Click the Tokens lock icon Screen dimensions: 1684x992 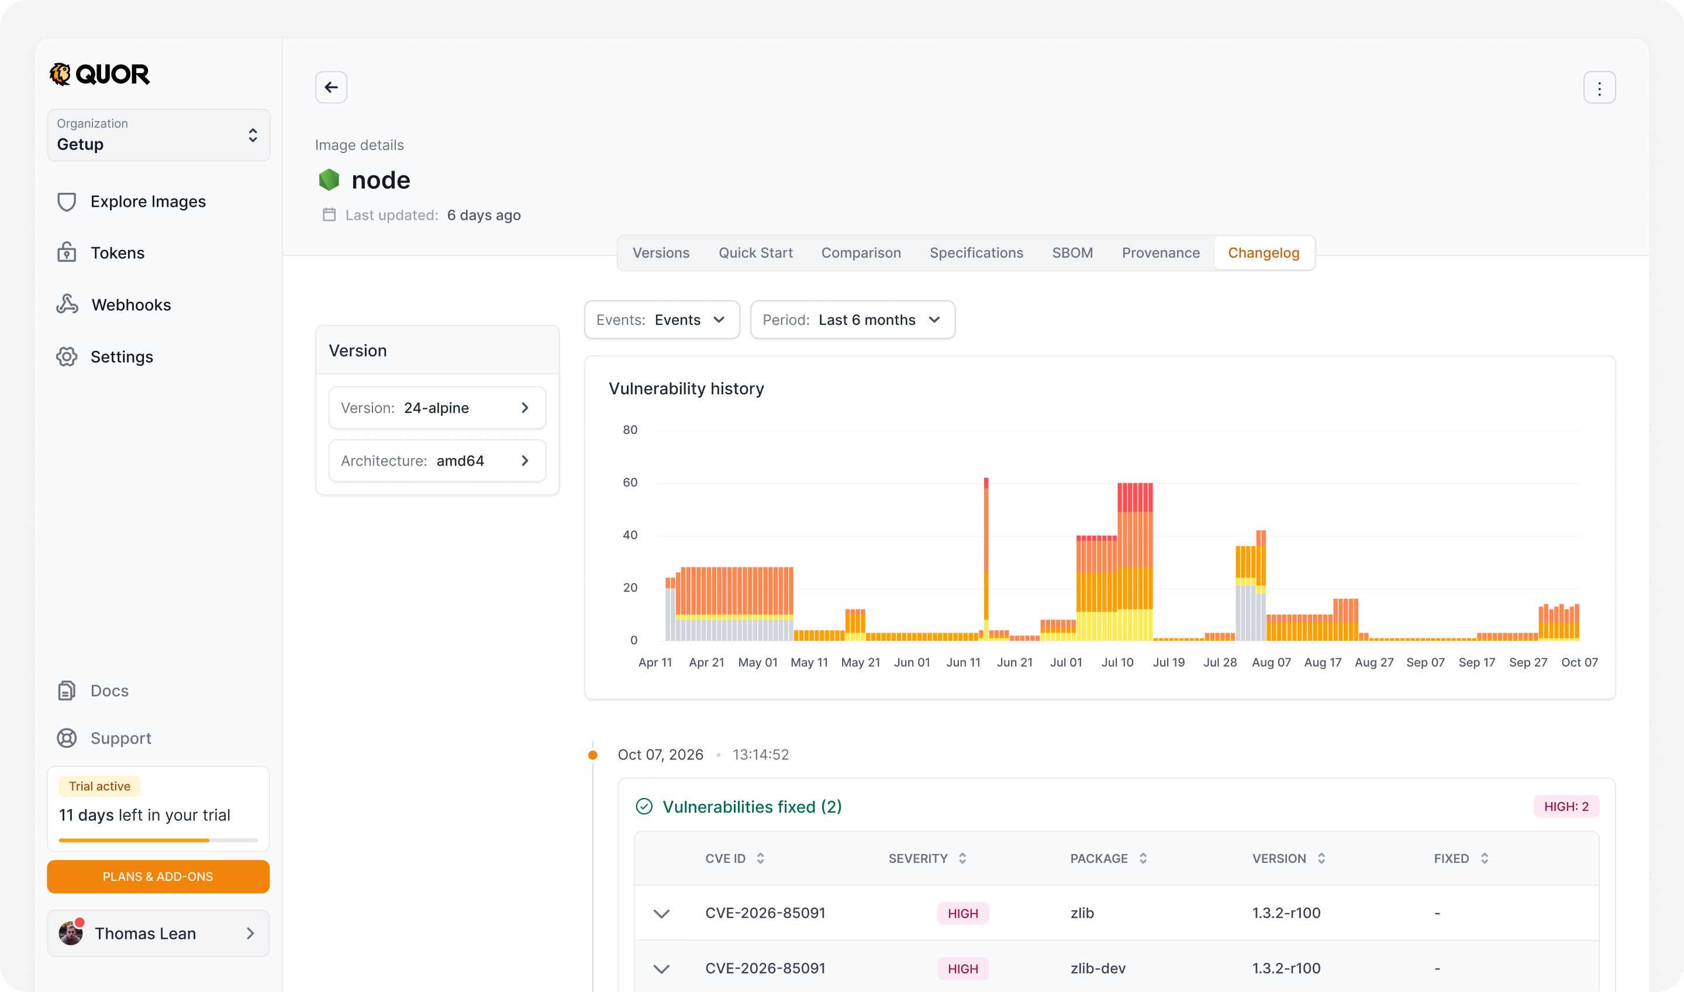(67, 253)
